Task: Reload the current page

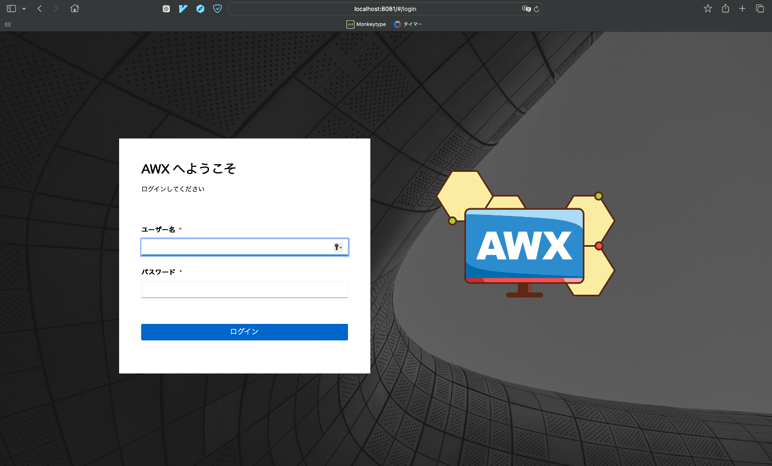Action: coord(537,9)
